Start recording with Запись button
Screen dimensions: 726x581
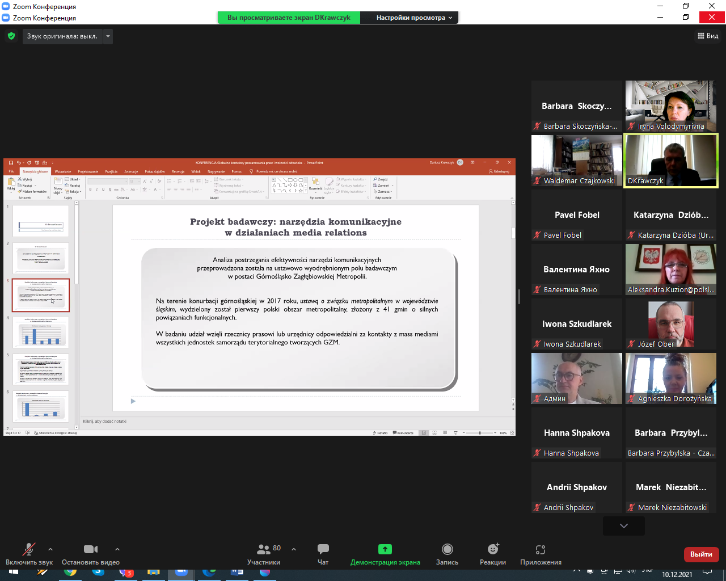coord(447,554)
